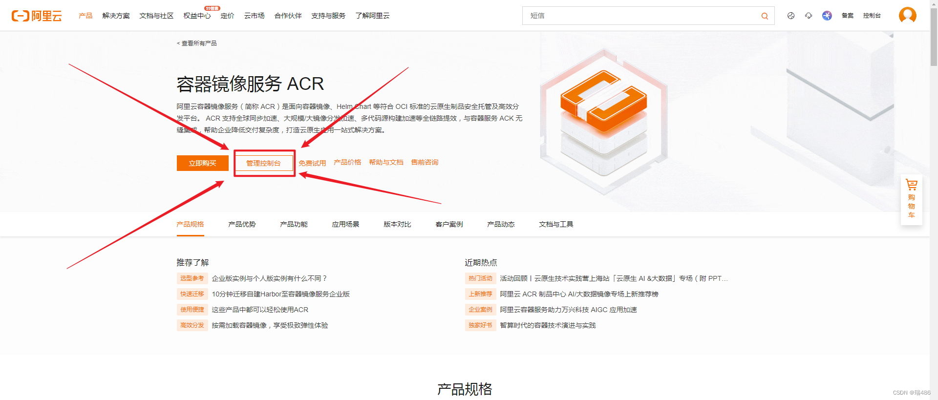Click the 近期热点 heading

point(481,262)
